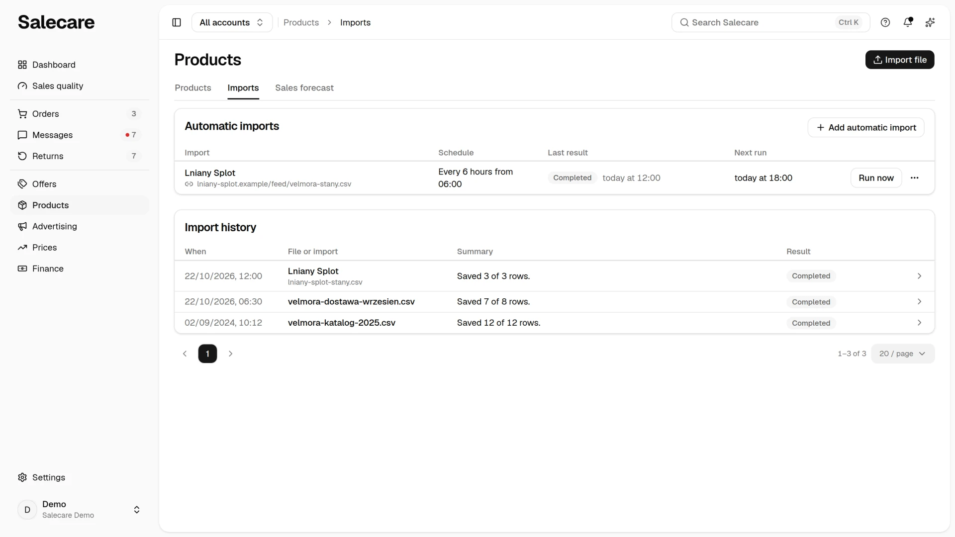This screenshot has width=955, height=537.
Task: Click the Import file button
Action: [900, 60]
